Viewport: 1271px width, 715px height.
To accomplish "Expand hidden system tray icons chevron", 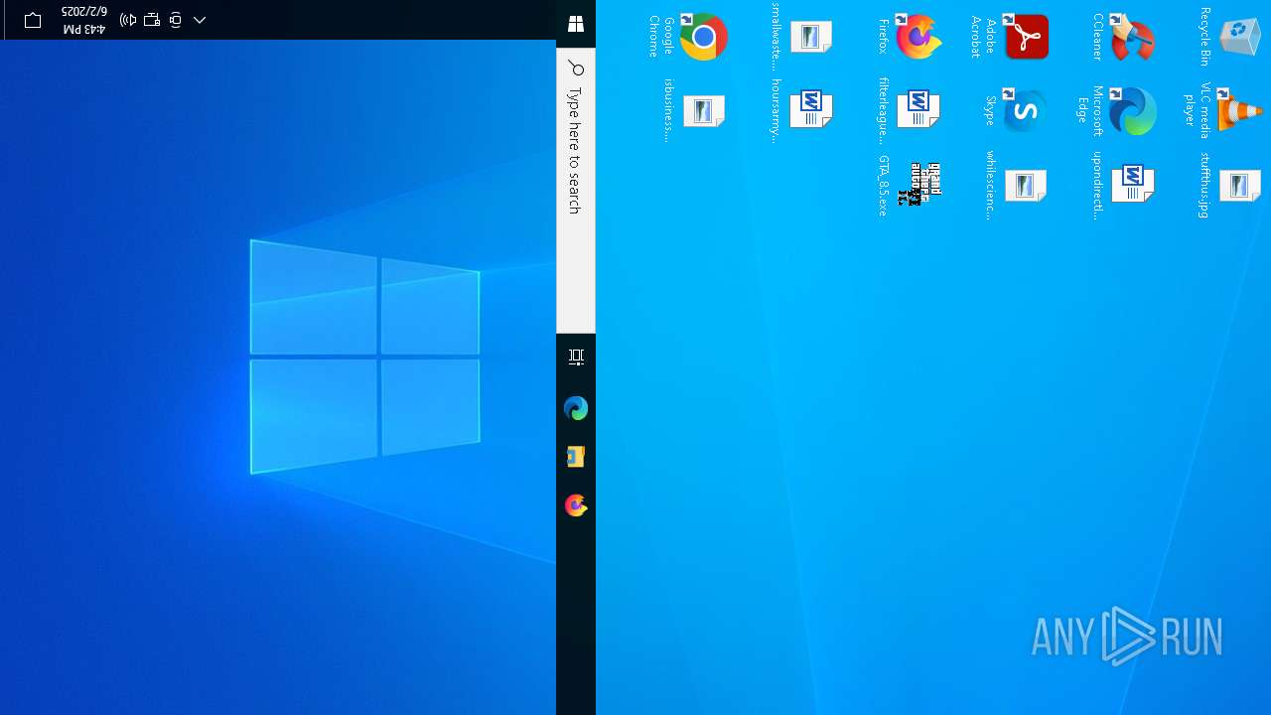I will point(200,20).
